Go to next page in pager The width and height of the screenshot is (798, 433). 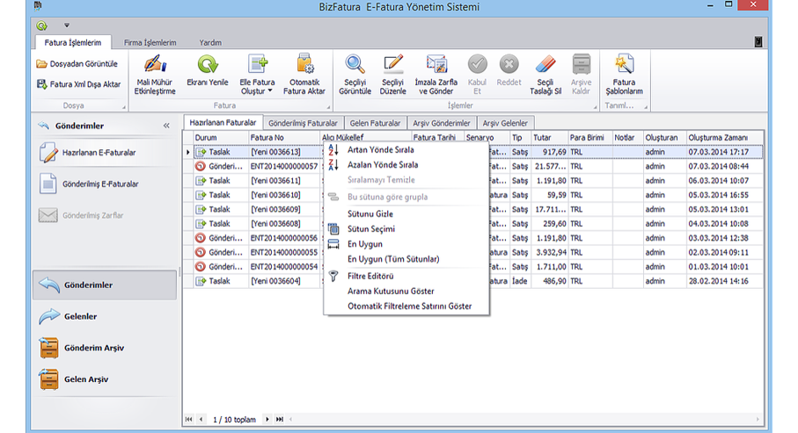[267, 420]
